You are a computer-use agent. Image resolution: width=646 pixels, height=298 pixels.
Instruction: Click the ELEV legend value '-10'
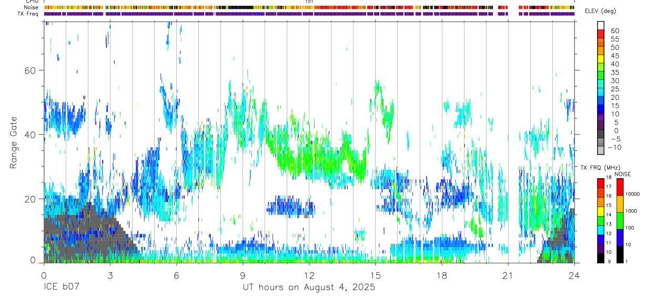[x=615, y=148]
